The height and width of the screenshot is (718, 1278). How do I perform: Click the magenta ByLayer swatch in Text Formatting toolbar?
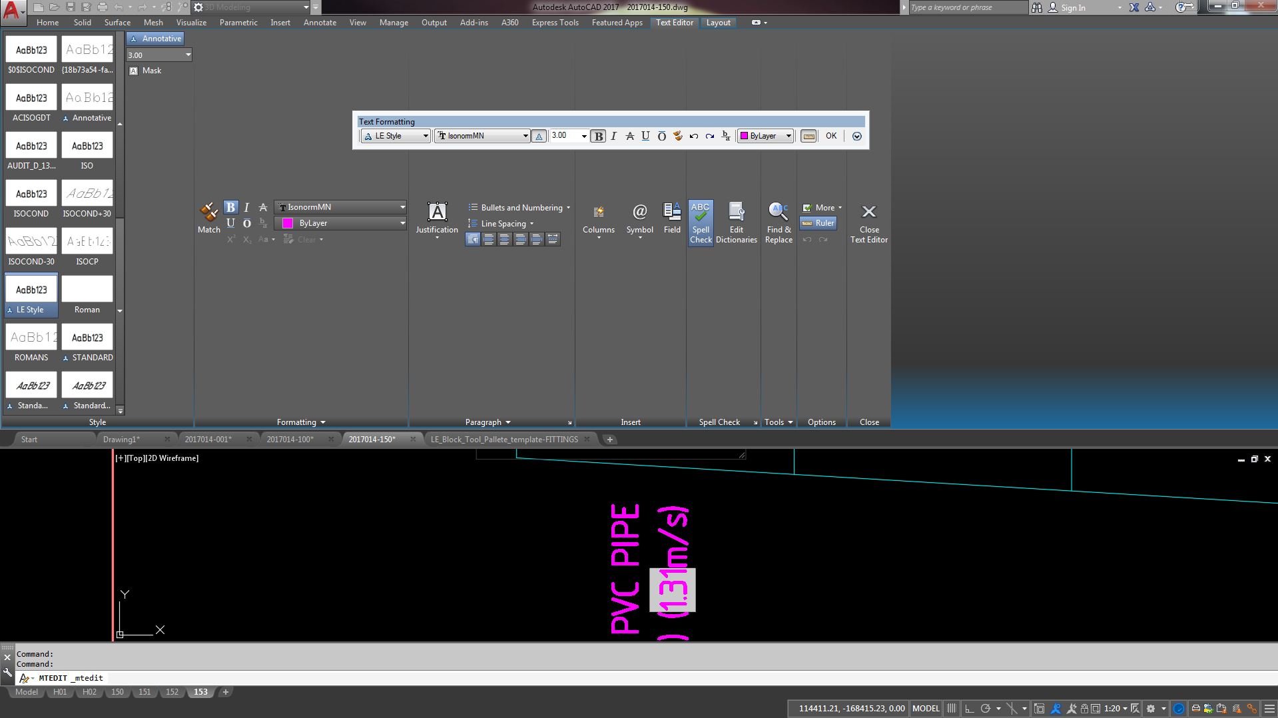(x=744, y=136)
